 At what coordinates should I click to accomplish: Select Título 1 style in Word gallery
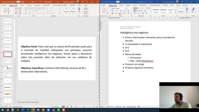coord(171,11)
